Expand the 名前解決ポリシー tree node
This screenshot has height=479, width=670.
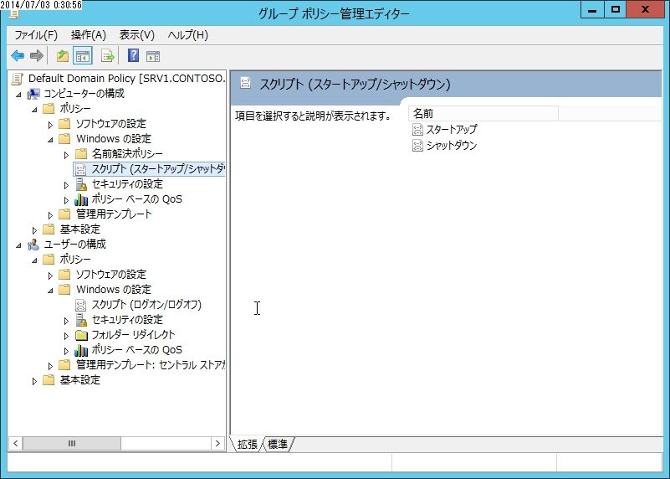66,155
